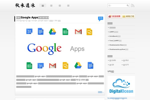
Task: Click the Docs icon in the upper icon row
Action: pyautogui.click(x=41, y=31)
